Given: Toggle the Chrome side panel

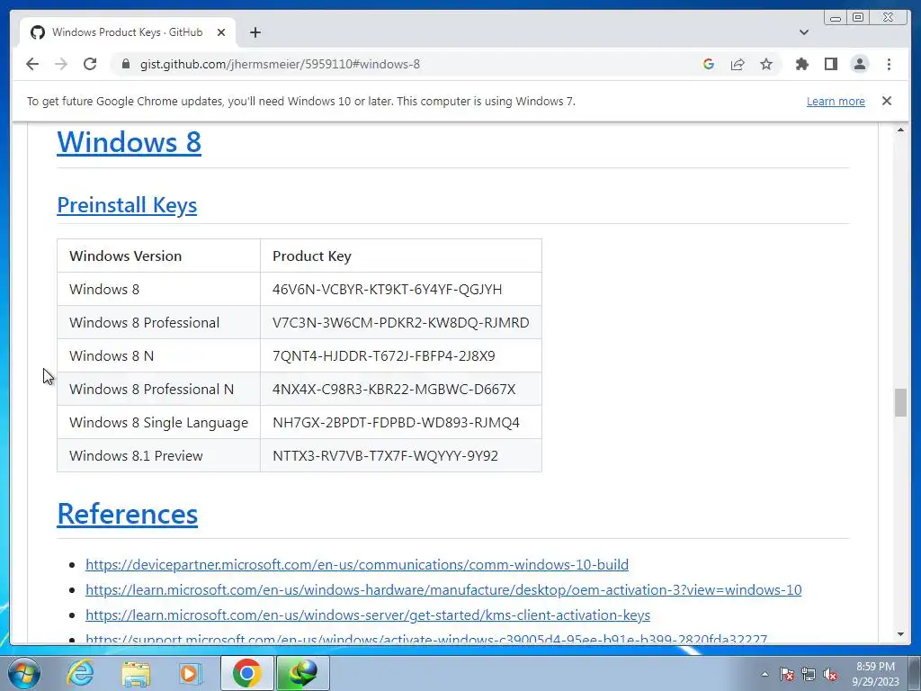Looking at the screenshot, I should (830, 64).
